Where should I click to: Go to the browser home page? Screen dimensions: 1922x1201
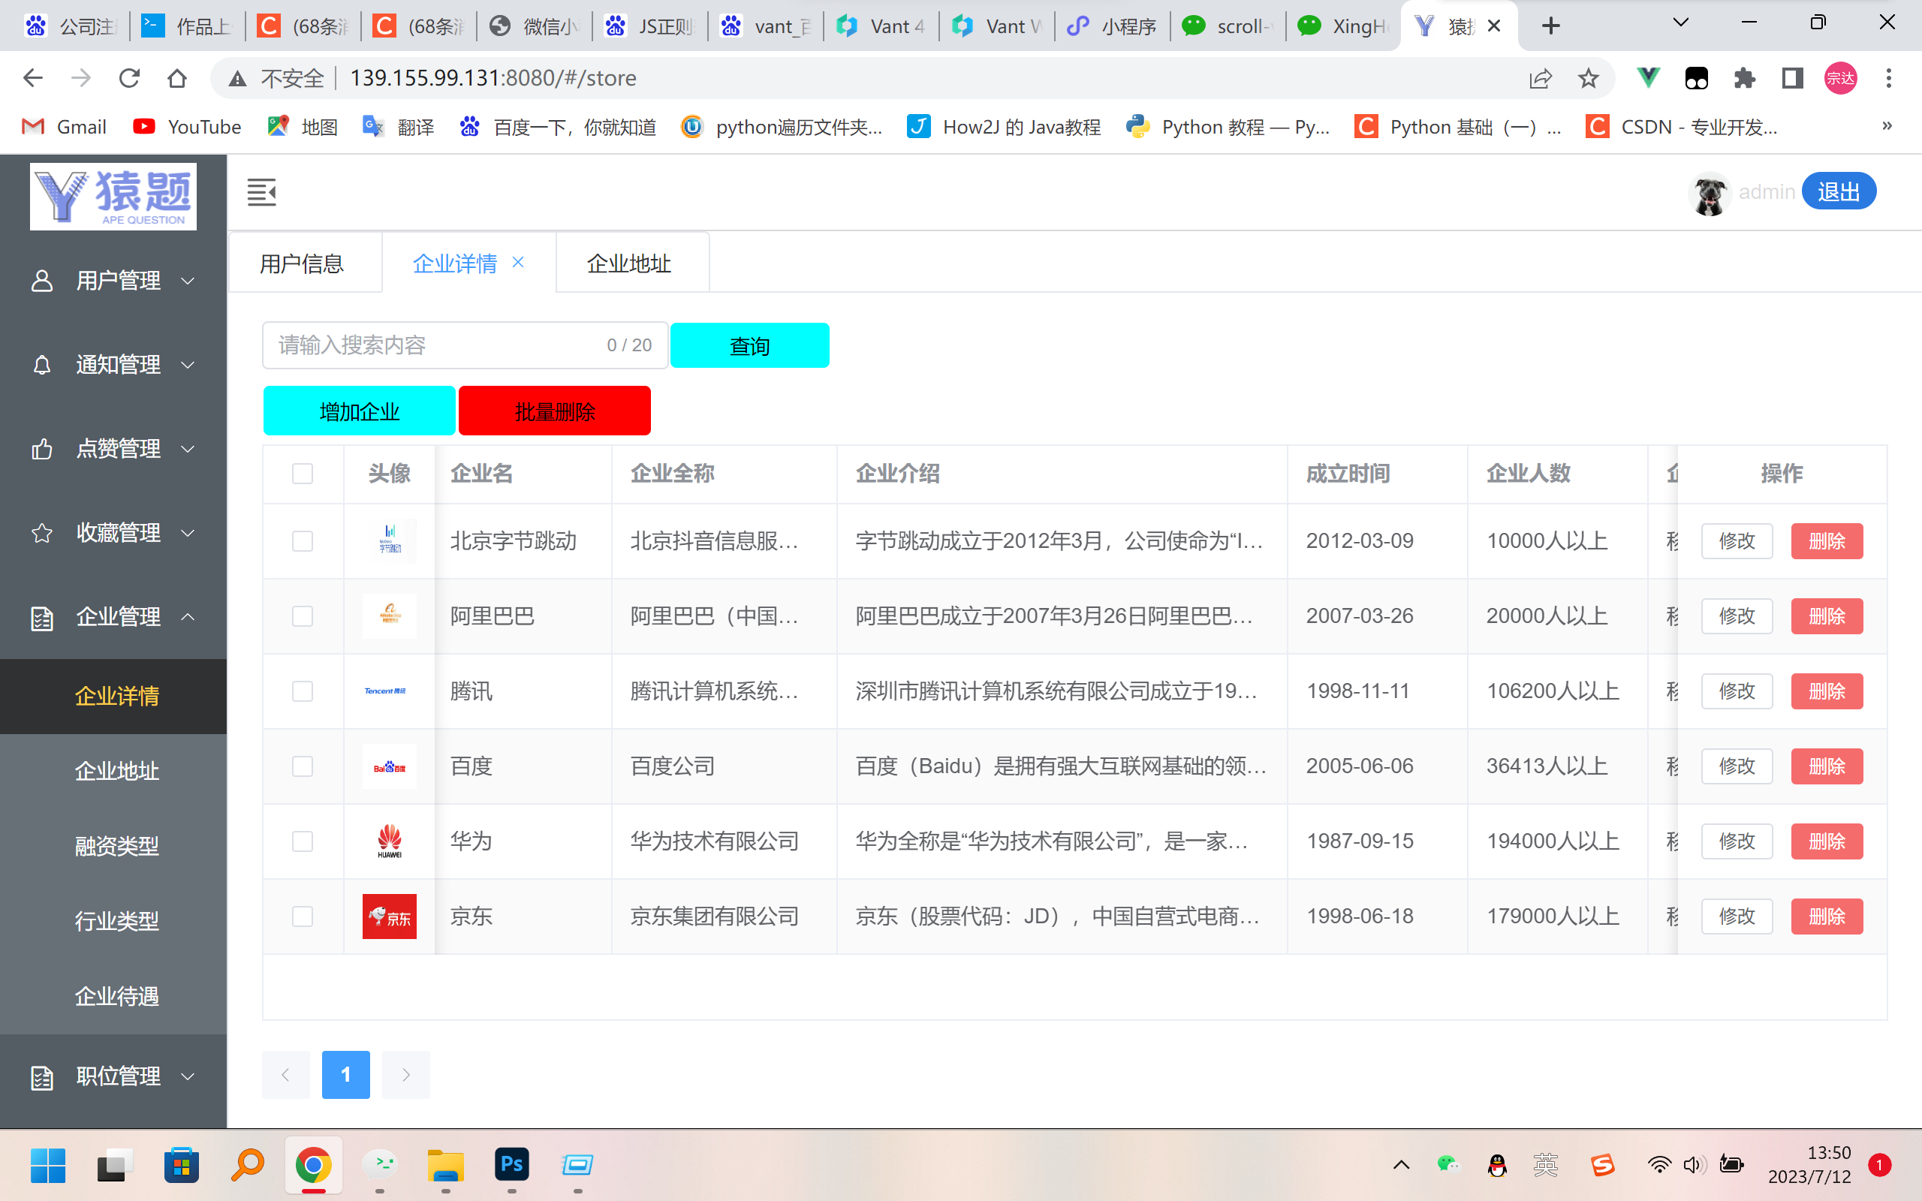click(x=177, y=78)
